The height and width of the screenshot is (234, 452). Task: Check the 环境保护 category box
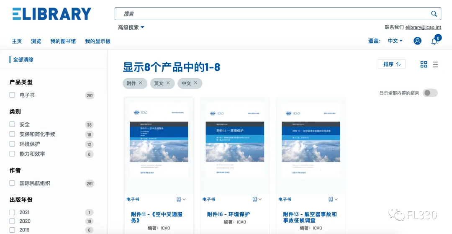pos(12,144)
